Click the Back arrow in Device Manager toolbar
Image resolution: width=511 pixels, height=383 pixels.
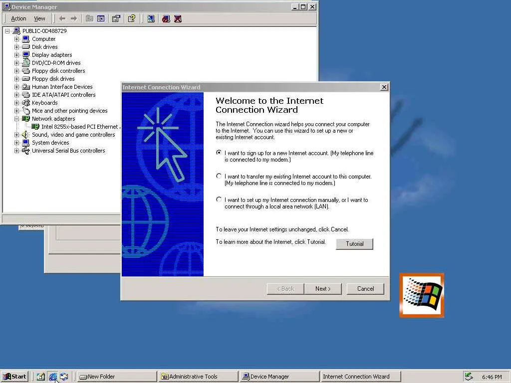tap(62, 18)
